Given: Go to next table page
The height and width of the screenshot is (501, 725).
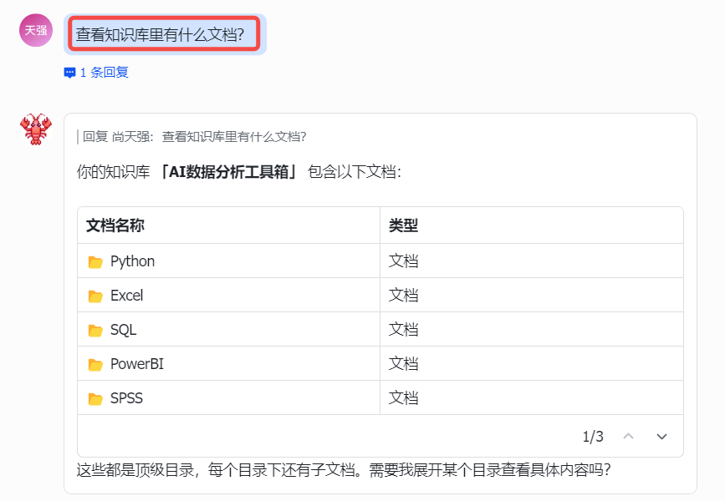Looking at the screenshot, I should point(661,437).
